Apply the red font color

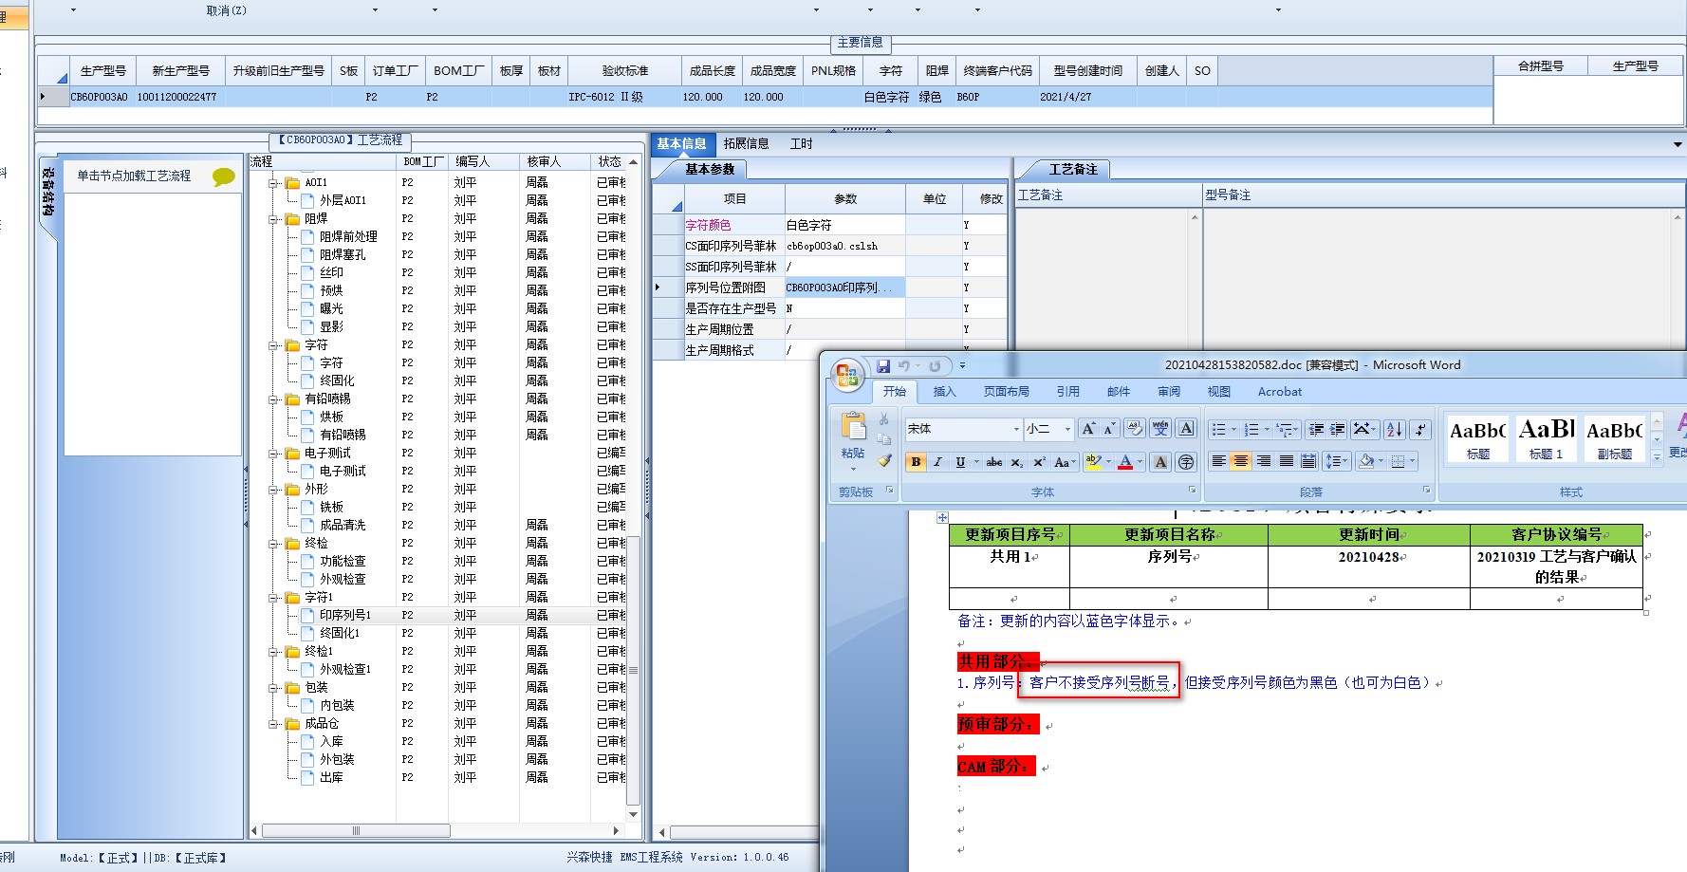[x=1125, y=462]
